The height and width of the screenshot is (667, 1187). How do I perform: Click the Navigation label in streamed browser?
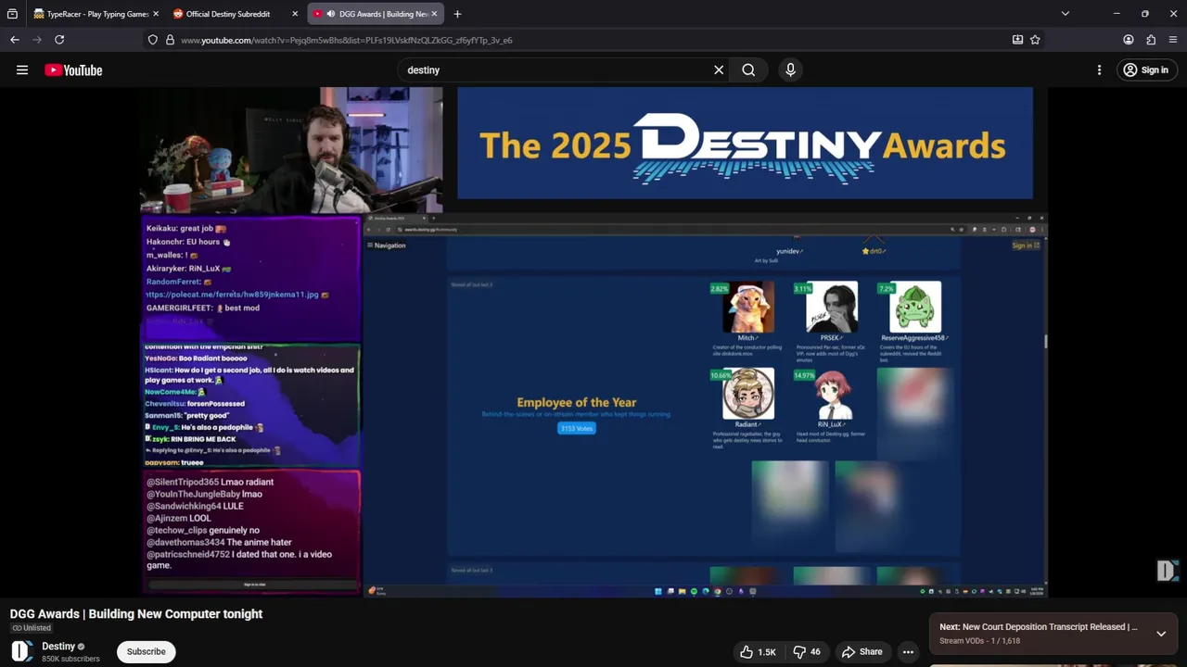tap(387, 245)
